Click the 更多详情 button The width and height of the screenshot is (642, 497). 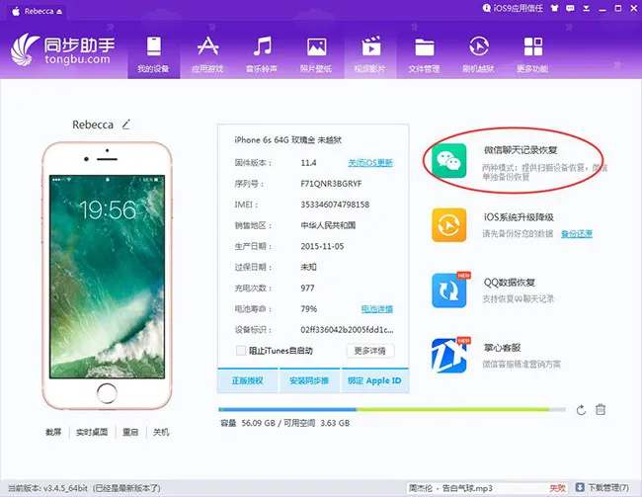click(x=370, y=351)
